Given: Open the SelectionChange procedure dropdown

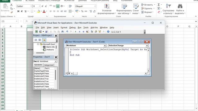Looking at the screenshot, I should (x=147, y=46).
